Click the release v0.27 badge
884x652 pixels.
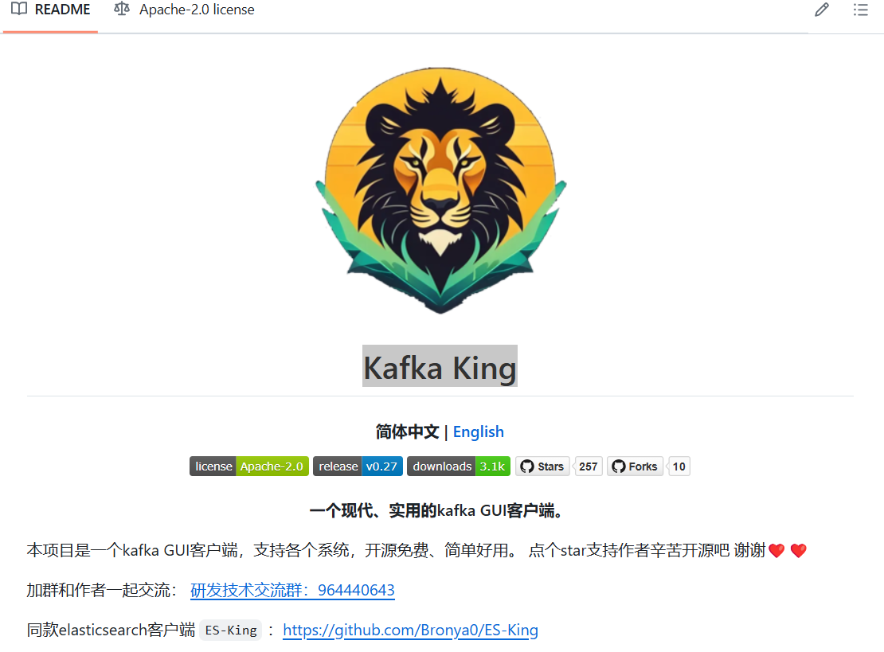pyautogui.click(x=358, y=467)
